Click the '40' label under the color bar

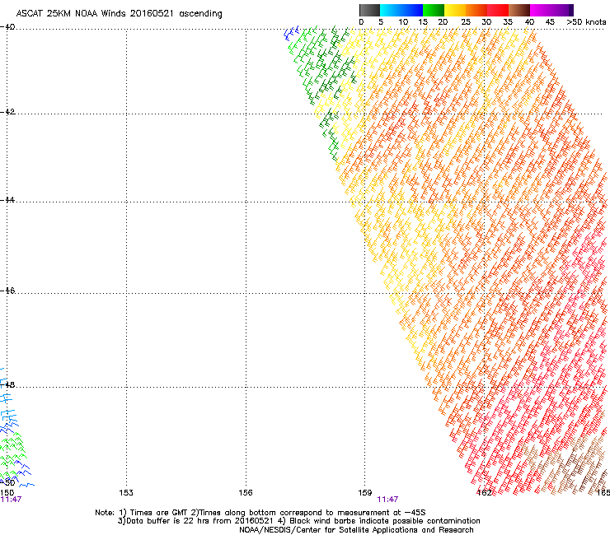(529, 22)
